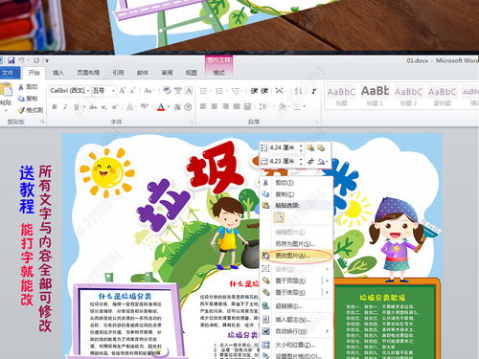Click the Save icon in quick access toolbar
479x359 pixels.
(x=11, y=60)
